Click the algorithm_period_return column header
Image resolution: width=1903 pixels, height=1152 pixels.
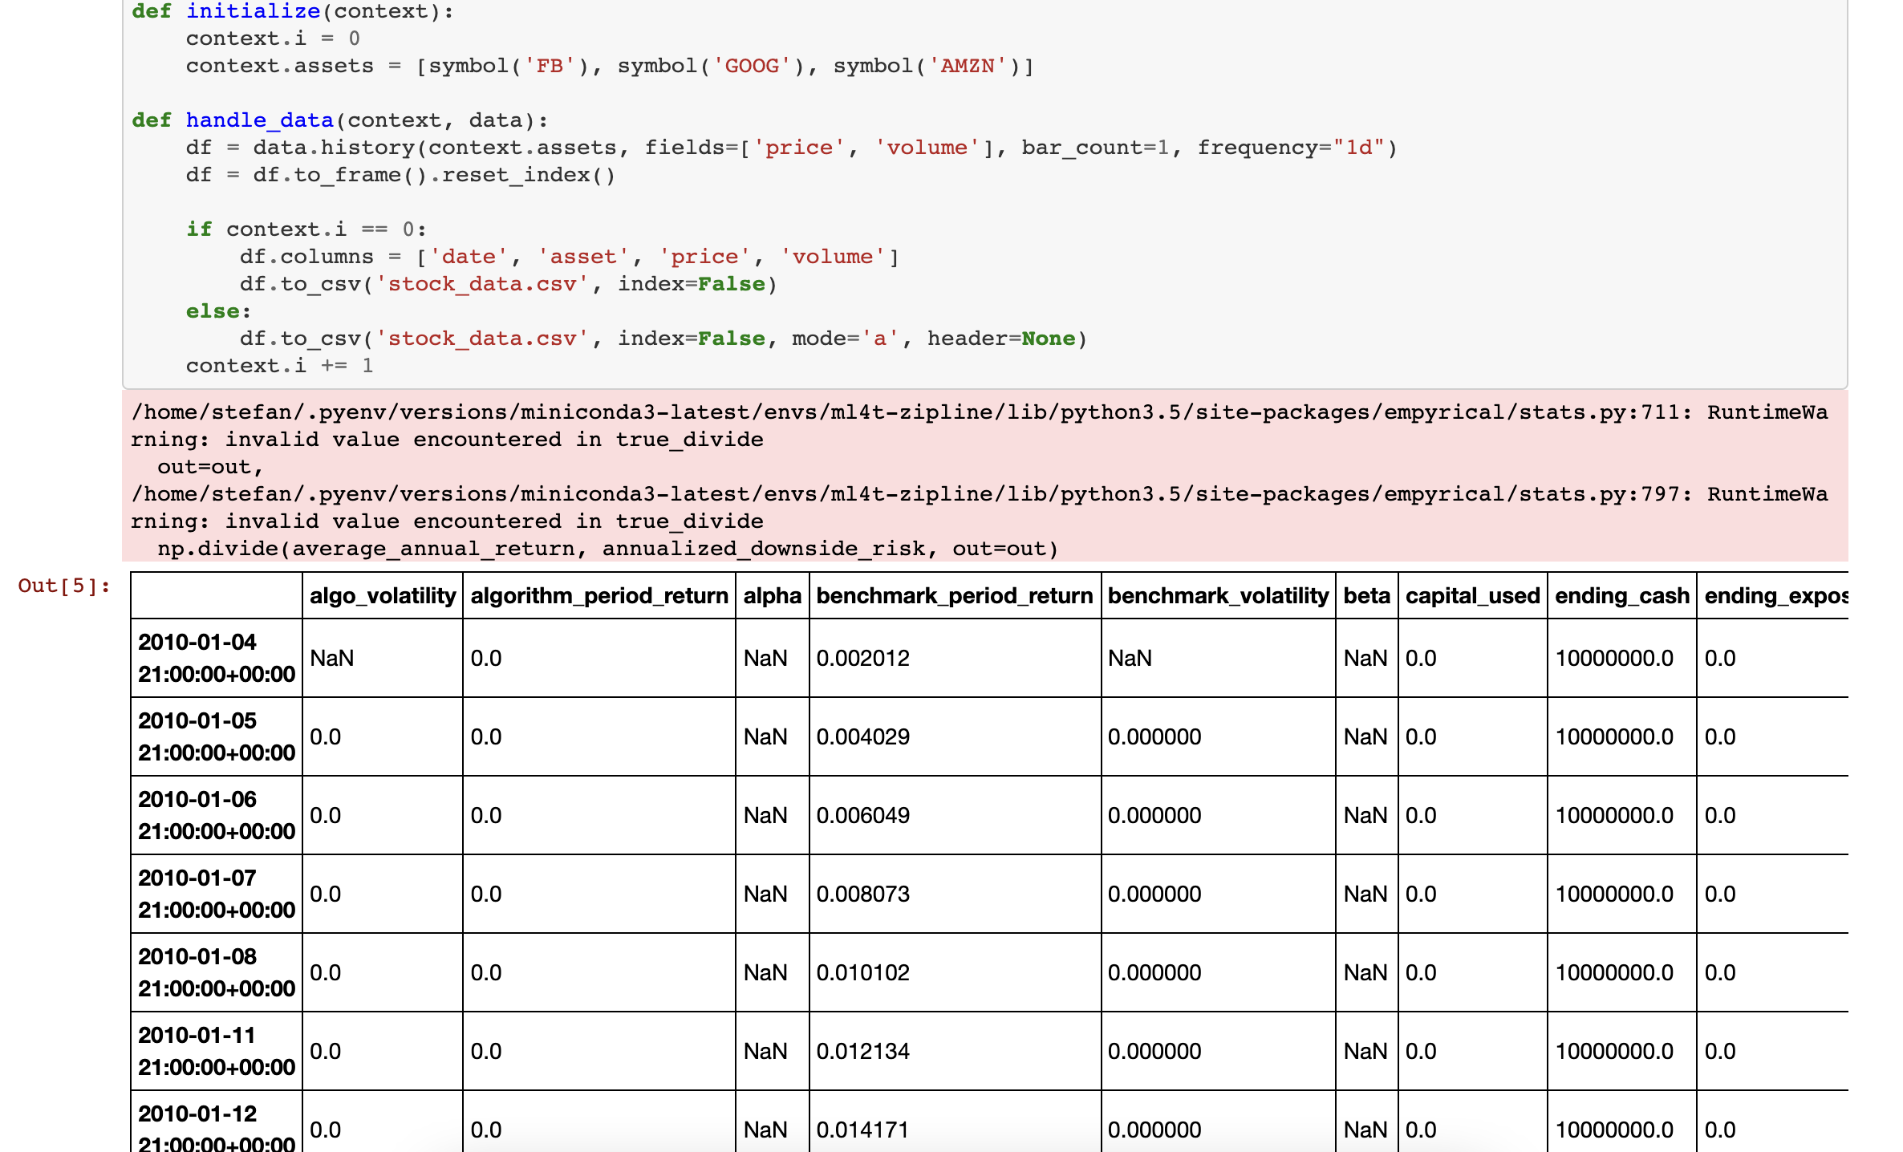(599, 595)
